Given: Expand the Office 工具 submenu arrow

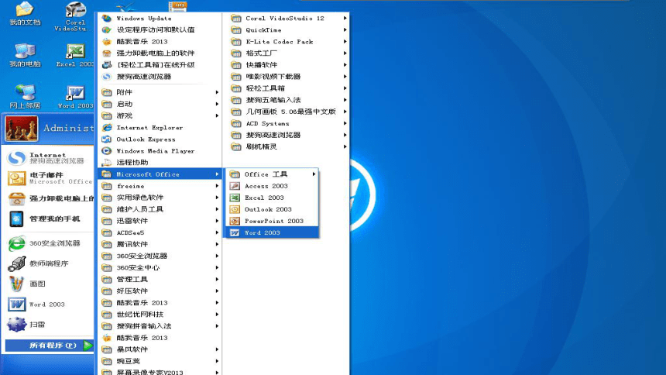Looking at the screenshot, I should point(314,174).
